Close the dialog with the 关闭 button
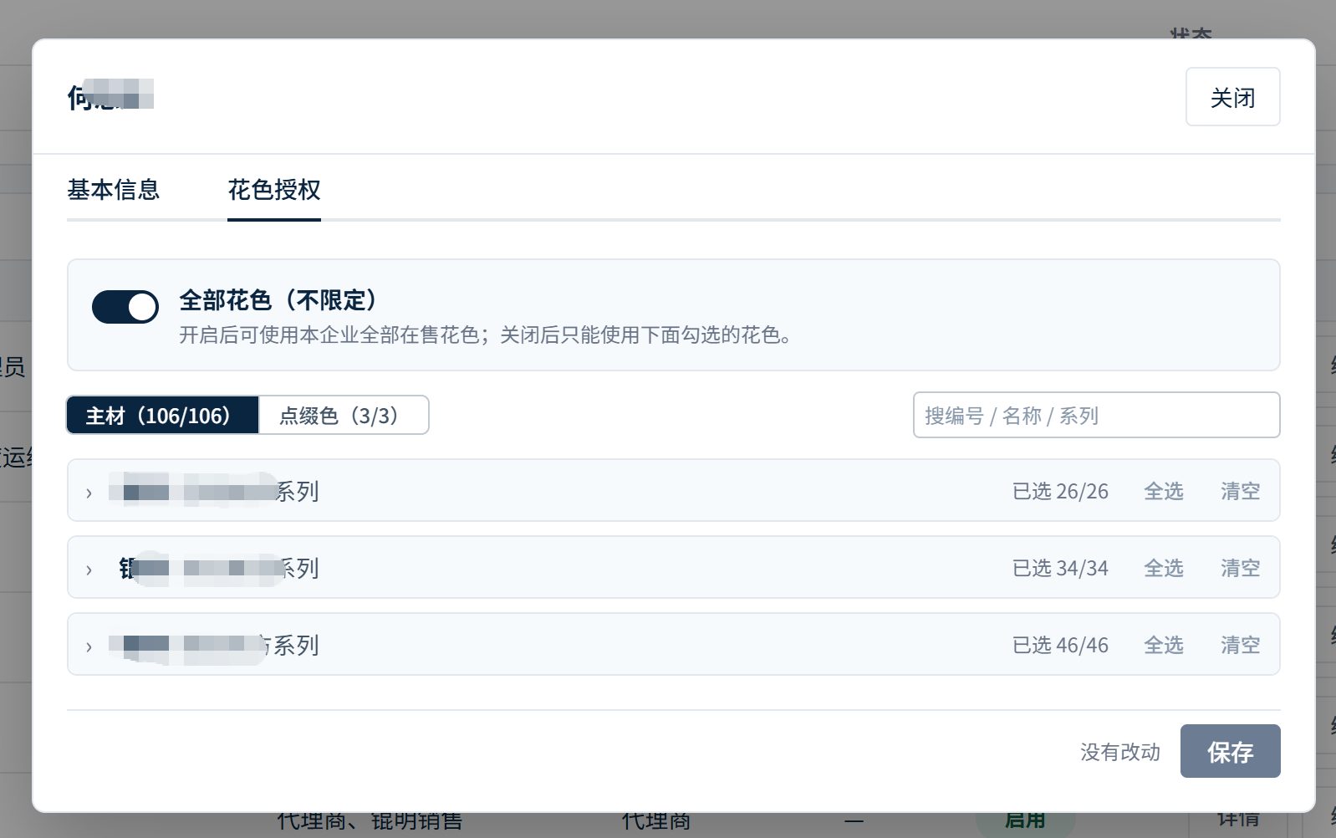Viewport: 1336px width, 838px height. coord(1232,97)
